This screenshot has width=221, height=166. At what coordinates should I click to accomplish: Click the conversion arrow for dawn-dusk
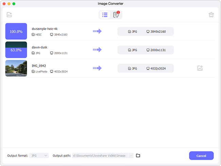tap(97, 50)
